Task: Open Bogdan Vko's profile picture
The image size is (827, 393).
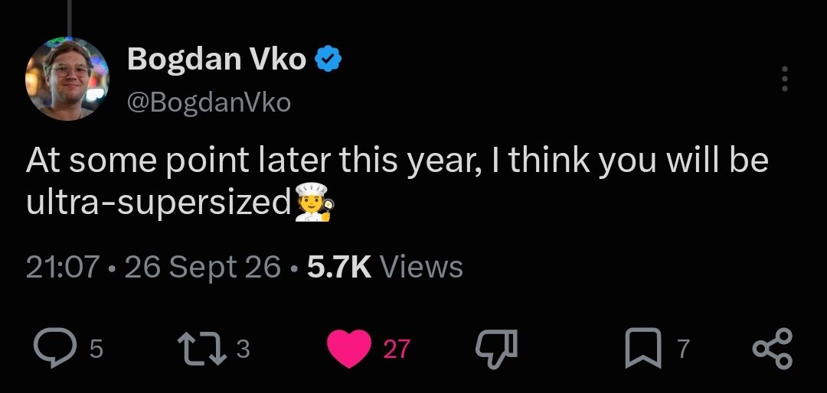Action: click(67, 79)
